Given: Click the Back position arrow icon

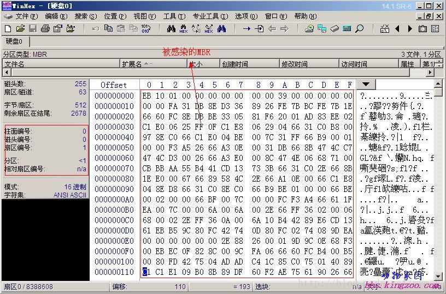Looking at the screenshot, I should [272, 29].
